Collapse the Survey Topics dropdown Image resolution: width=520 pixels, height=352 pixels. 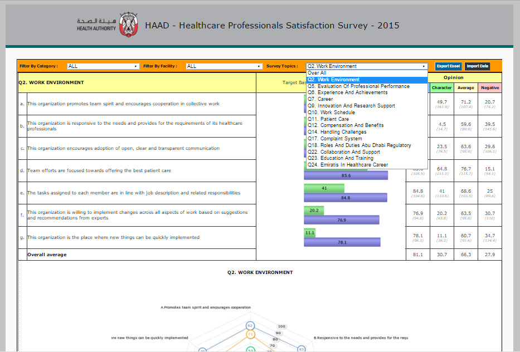pyautogui.click(x=367, y=66)
